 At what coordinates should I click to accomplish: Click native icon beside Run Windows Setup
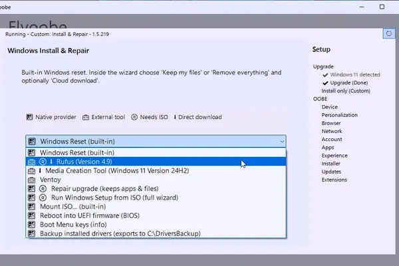31,198
